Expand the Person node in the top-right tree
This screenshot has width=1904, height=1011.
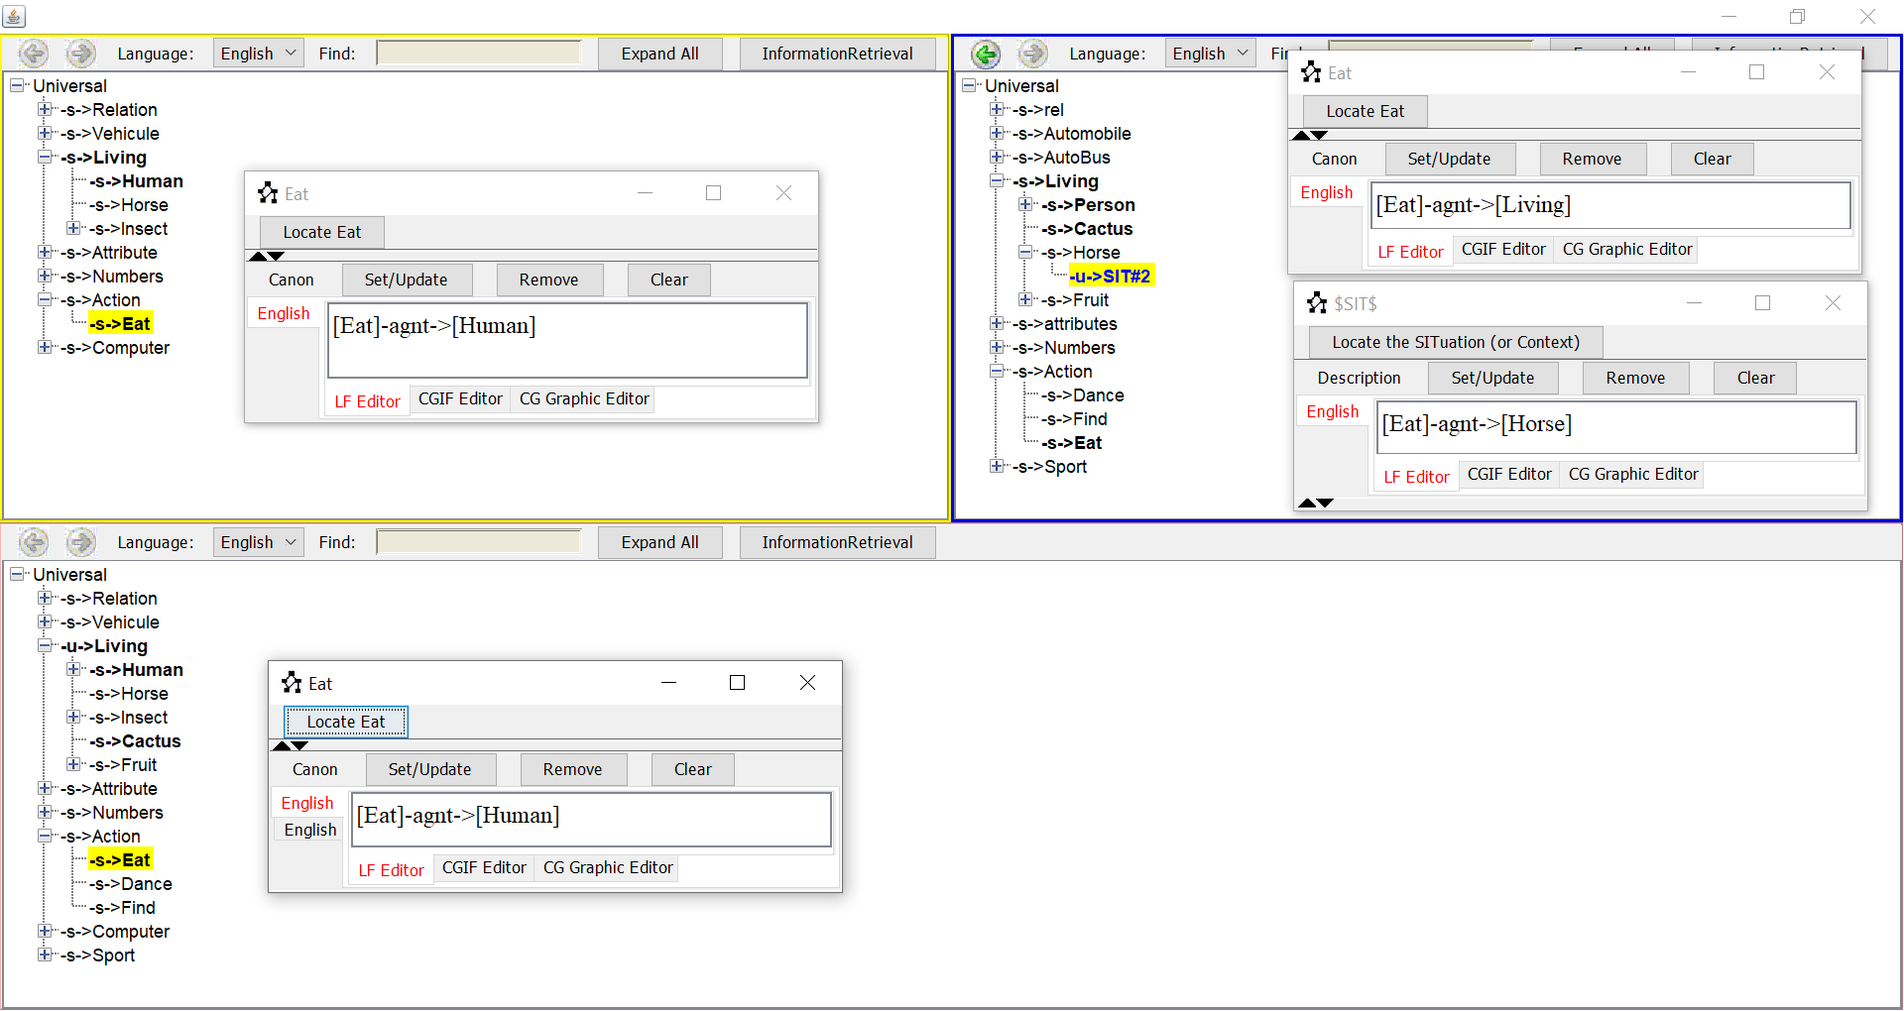(1025, 204)
